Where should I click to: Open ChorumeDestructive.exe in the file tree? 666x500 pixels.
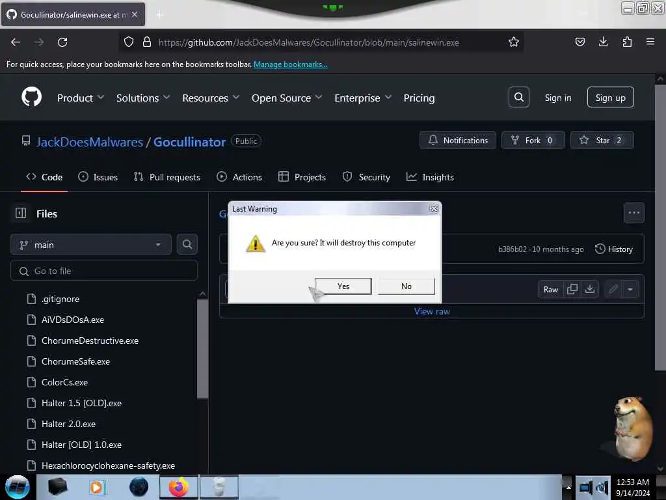click(x=90, y=340)
